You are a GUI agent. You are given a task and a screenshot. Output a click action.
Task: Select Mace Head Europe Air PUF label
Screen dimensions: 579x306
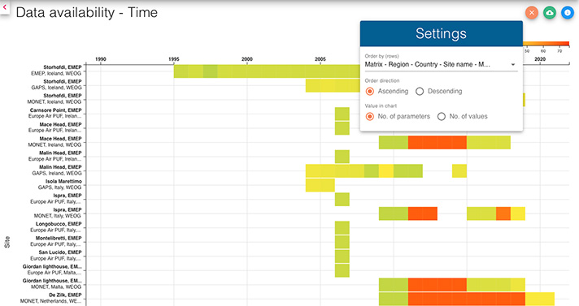[56, 127]
